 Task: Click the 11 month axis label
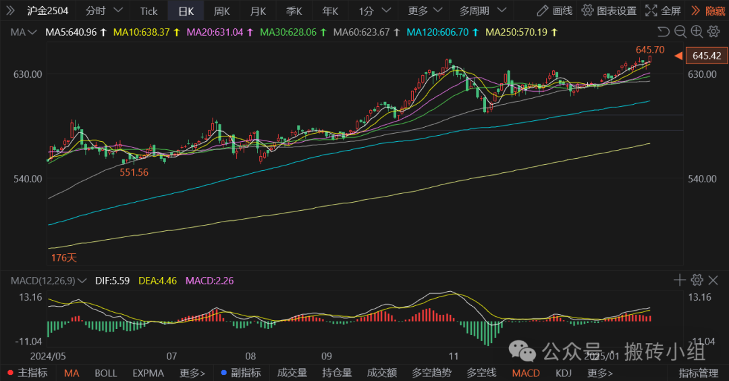point(454,357)
